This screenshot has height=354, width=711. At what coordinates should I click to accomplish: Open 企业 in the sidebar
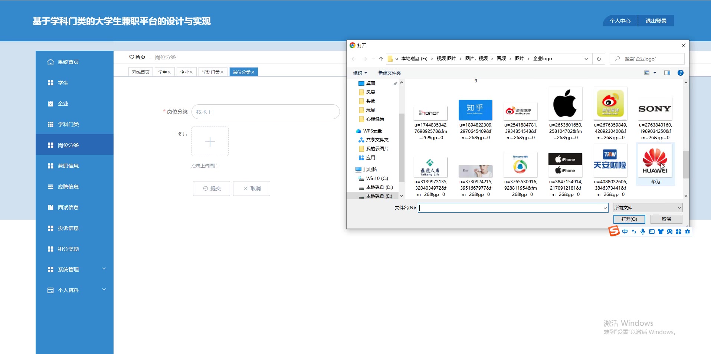(75, 104)
